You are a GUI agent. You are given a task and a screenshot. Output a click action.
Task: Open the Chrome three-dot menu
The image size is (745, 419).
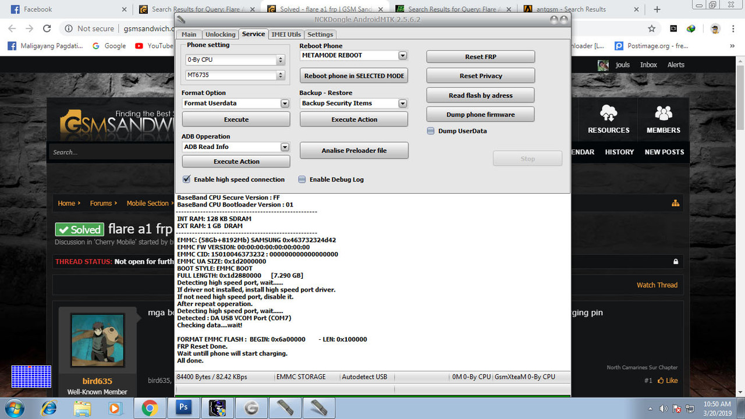[733, 29]
